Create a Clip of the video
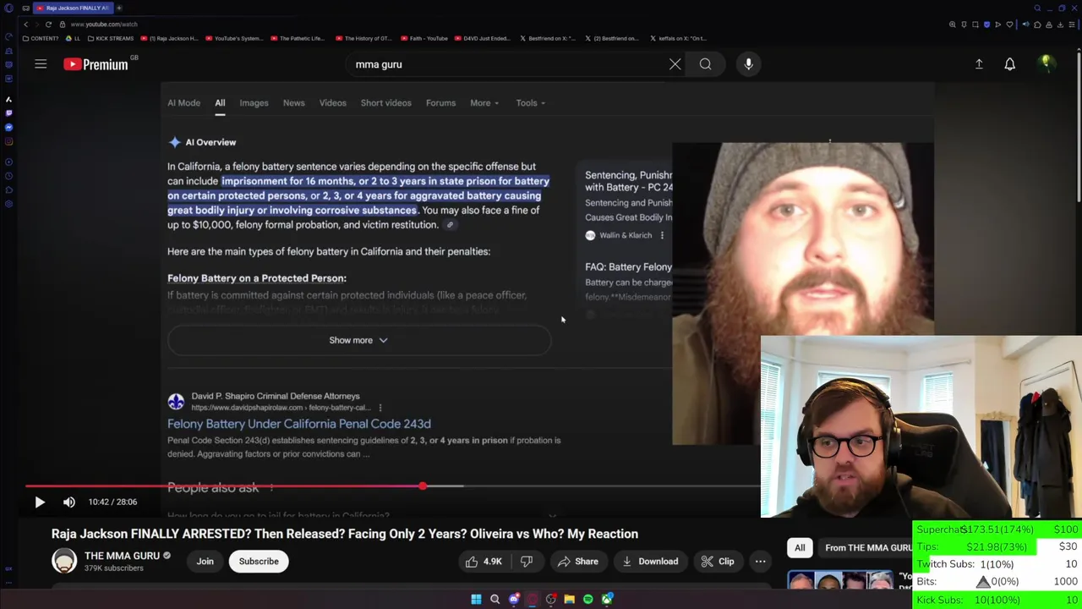 pyautogui.click(x=718, y=562)
